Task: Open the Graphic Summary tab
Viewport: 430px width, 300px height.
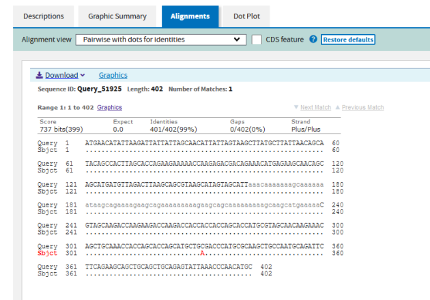Action: 116,16
